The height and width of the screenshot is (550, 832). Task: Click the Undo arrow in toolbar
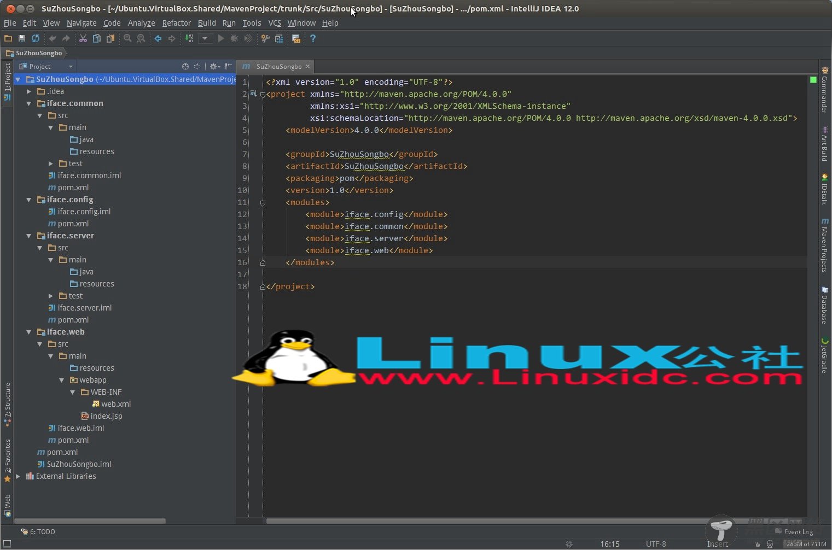(x=53, y=38)
